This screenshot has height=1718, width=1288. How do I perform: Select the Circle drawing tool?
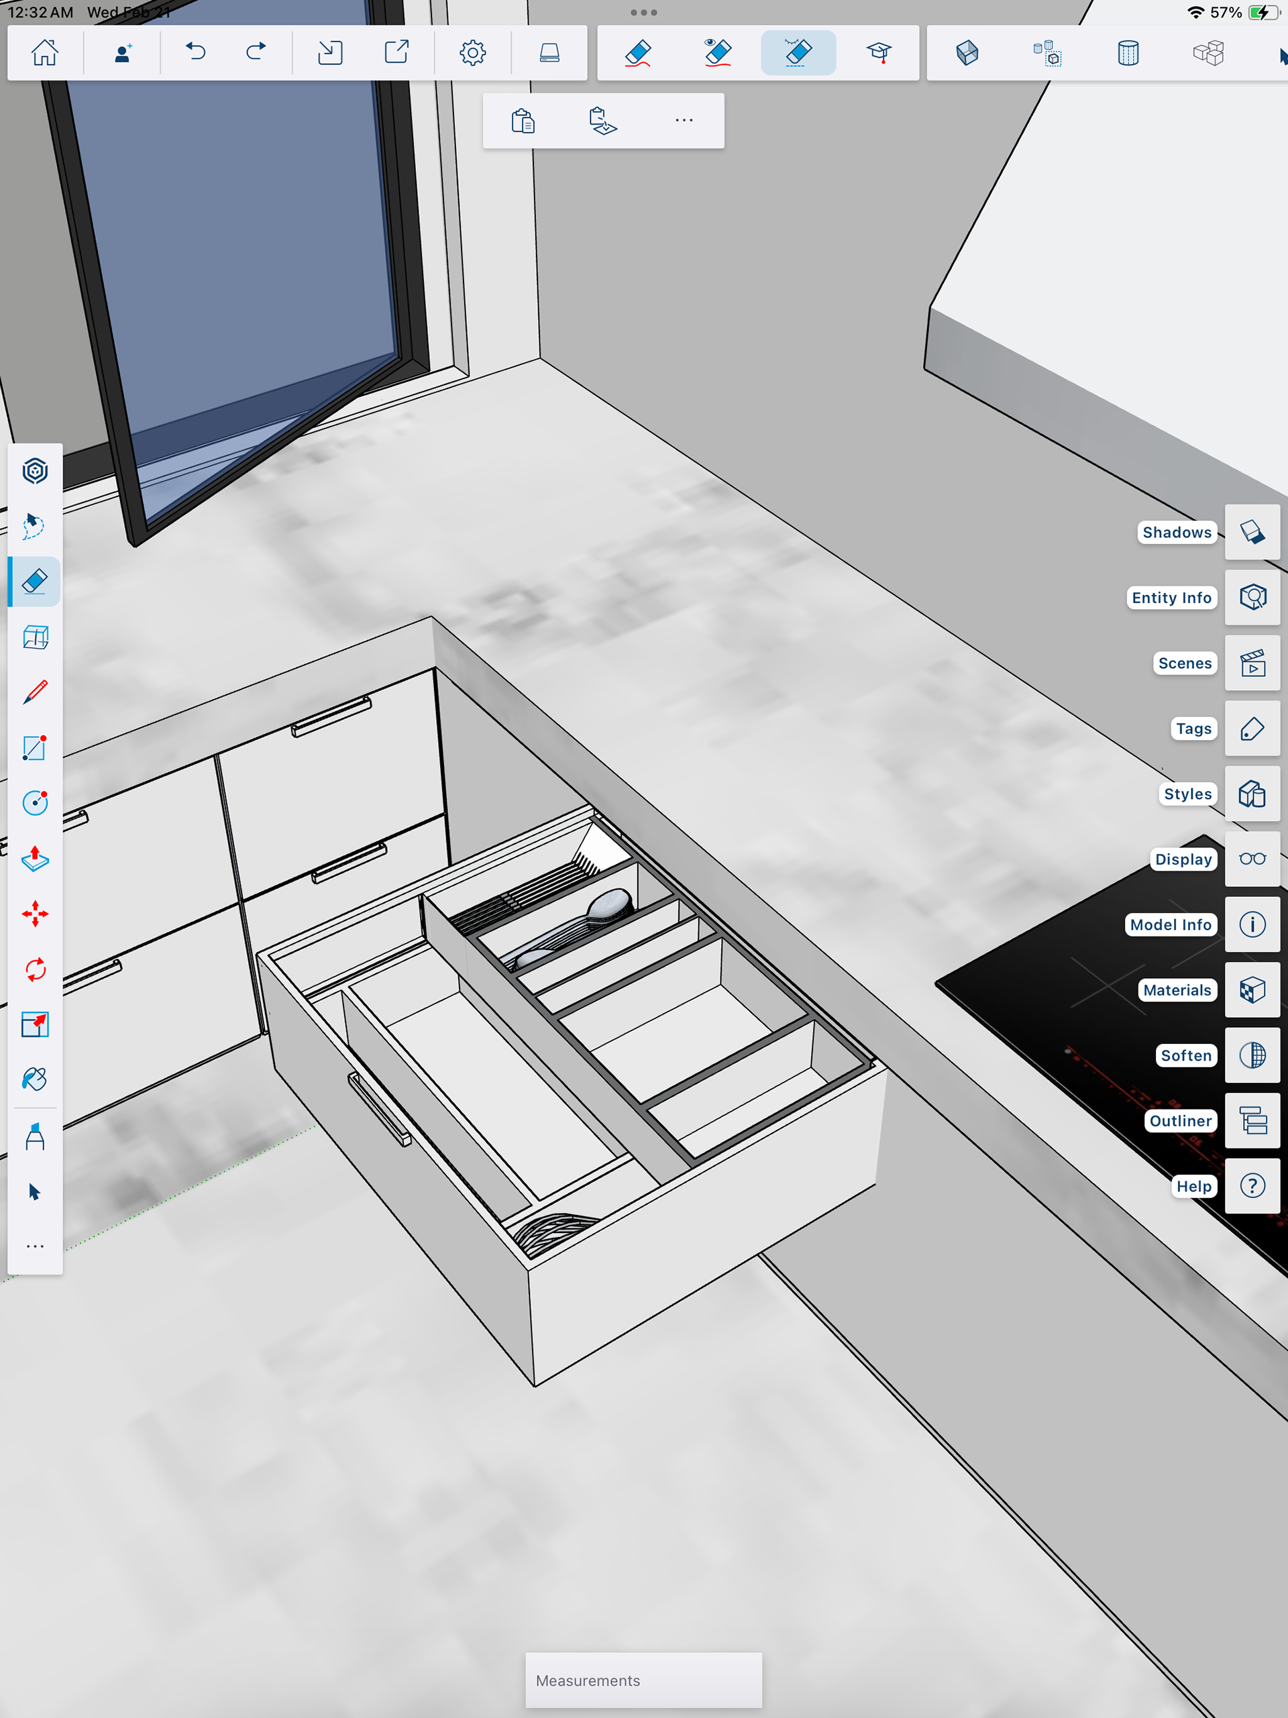tap(35, 802)
